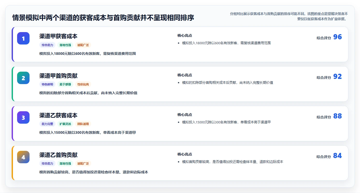Click bullet point about 样本量、退款和边际成本
Screen dimensions: 360x193
233,162
